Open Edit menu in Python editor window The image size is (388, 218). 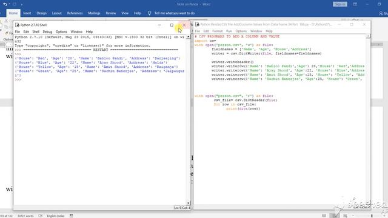coord(206,31)
